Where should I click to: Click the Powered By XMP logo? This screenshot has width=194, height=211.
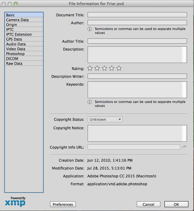[x=15, y=201]
